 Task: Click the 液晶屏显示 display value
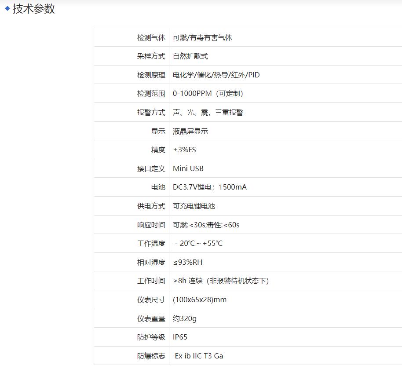190,132
